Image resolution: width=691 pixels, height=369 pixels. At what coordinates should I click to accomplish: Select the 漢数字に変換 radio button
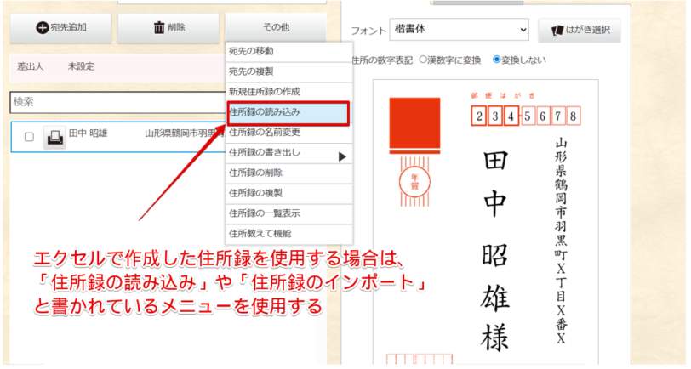point(423,60)
